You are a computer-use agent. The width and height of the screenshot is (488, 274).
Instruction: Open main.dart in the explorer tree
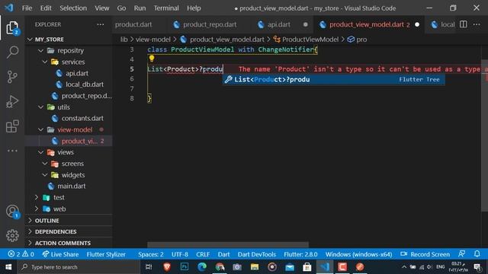pyautogui.click(x=71, y=186)
